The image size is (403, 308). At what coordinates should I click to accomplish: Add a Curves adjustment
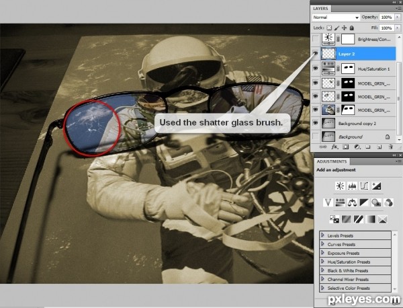click(364, 186)
